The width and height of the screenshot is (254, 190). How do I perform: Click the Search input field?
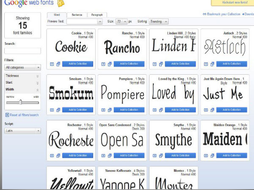(22, 51)
